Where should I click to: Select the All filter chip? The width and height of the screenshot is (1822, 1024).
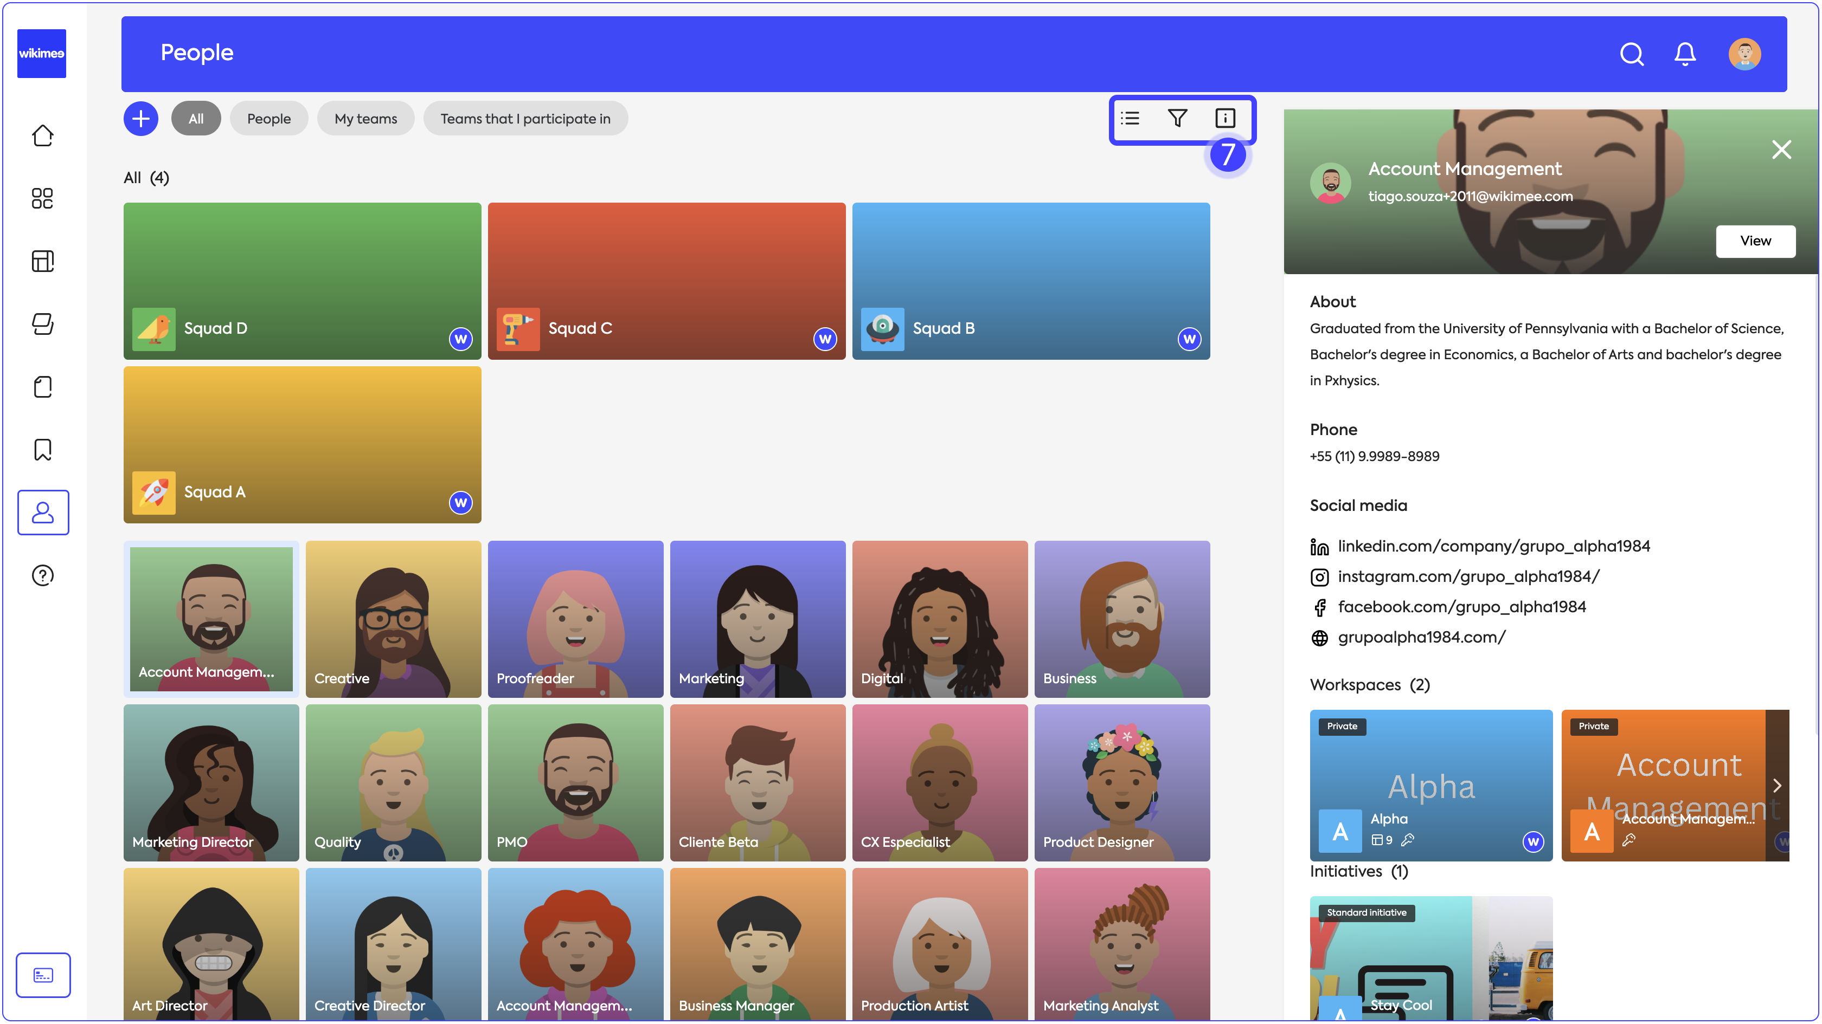(x=196, y=118)
